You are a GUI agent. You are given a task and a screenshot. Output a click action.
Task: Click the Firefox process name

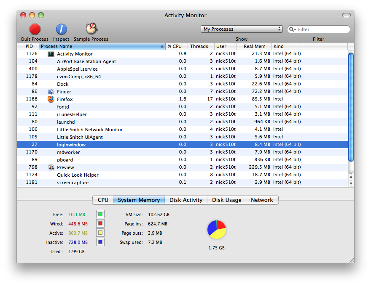pos(65,99)
